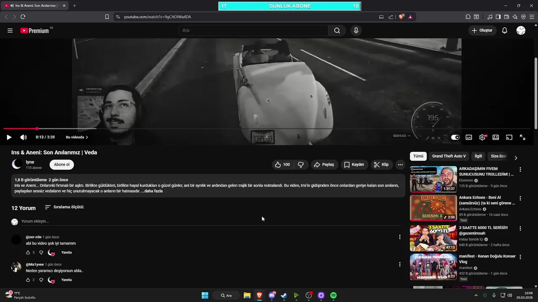
Task: Open the Brave Shields lion icon
Action: pos(401,17)
